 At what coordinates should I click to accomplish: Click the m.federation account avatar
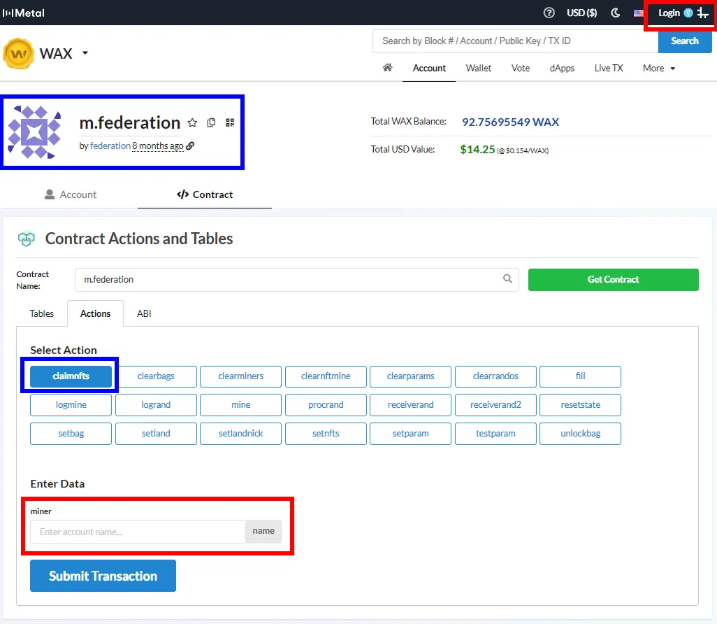point(35,132)
